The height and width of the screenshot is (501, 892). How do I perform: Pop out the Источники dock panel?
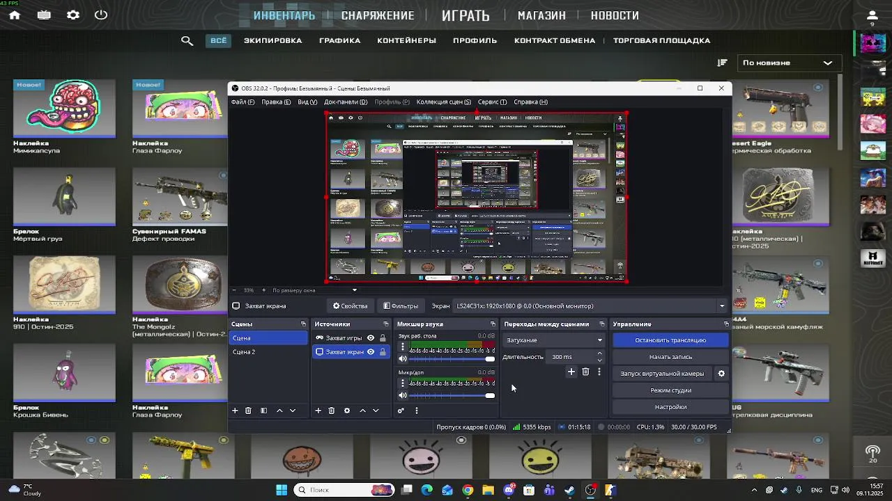pos(386,324)
